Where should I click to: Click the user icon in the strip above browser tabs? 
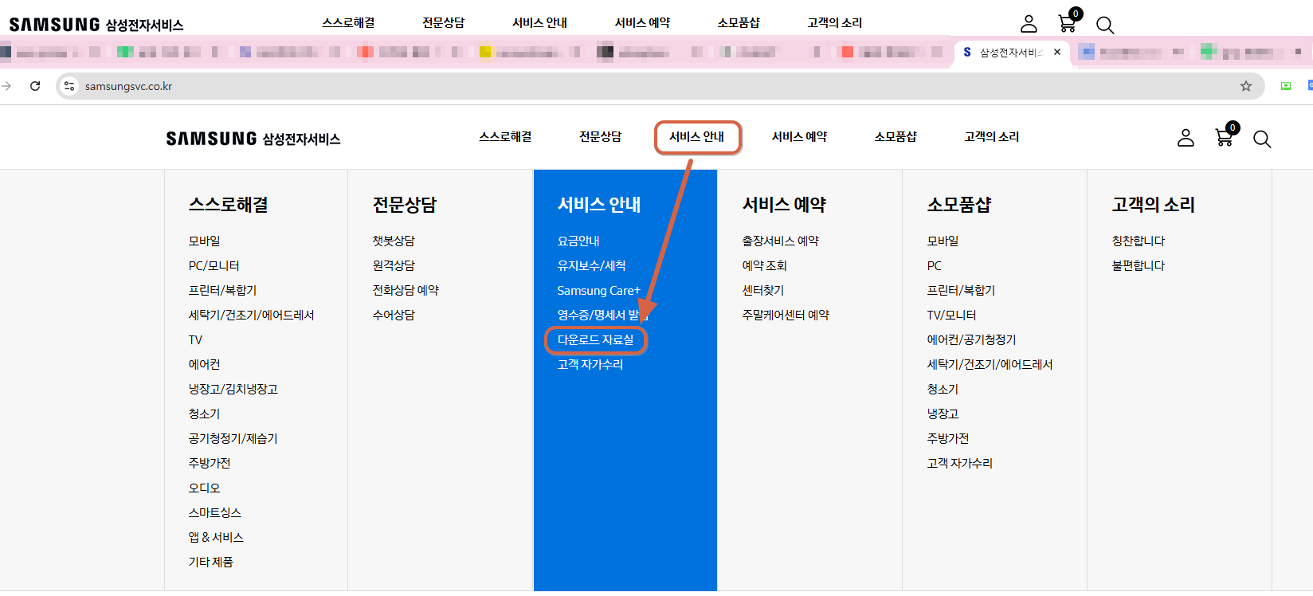(x=1029, y=24)
